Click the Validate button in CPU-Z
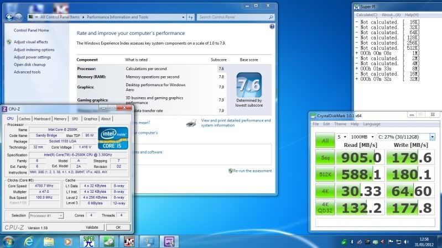The height and width of the screenshot is (248, 442). coord(91,227)
